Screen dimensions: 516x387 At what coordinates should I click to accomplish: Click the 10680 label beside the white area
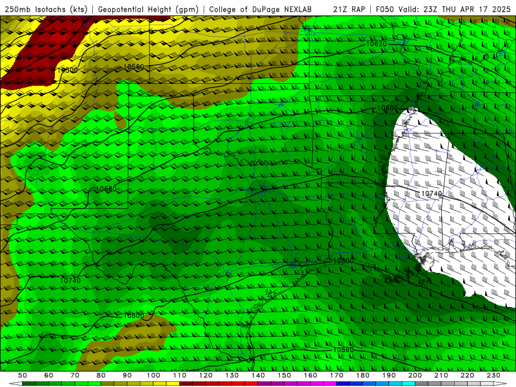coord(388,108)
